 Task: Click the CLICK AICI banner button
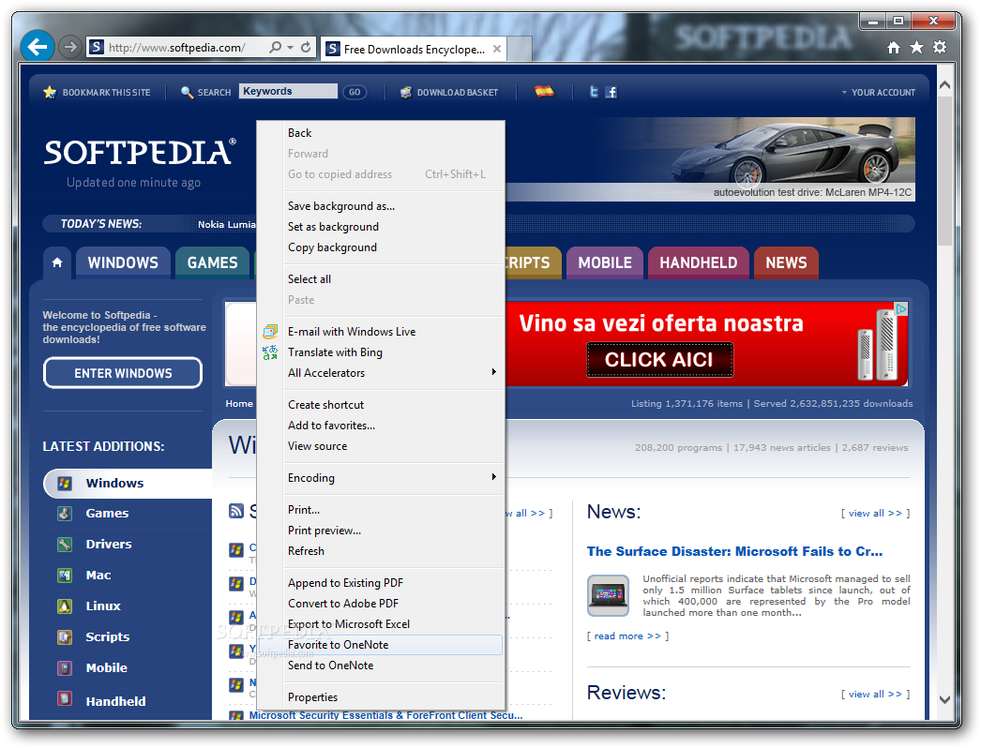(x=659, y=360)
